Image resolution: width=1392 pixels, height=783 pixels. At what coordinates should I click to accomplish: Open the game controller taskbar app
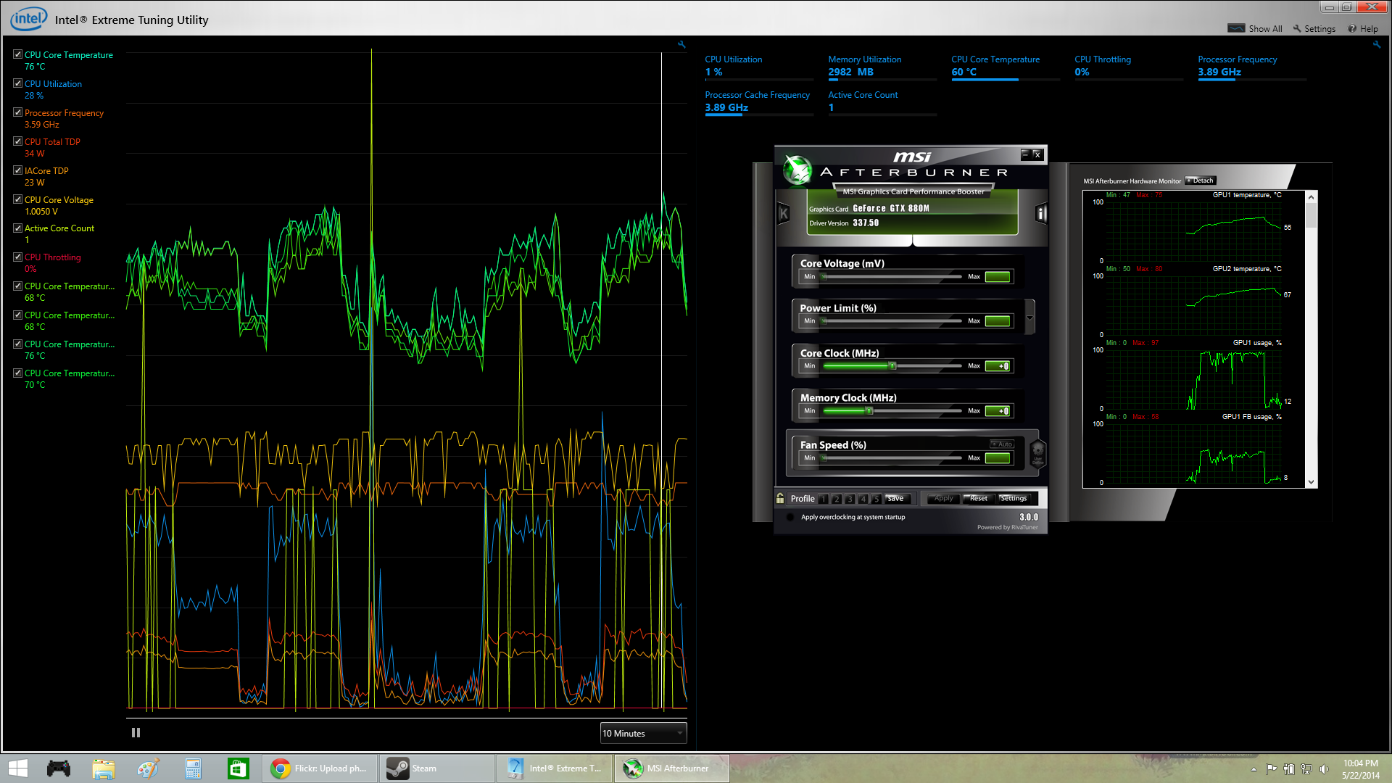click(59, 768)
